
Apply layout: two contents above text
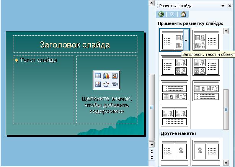[x=175, y=116]
